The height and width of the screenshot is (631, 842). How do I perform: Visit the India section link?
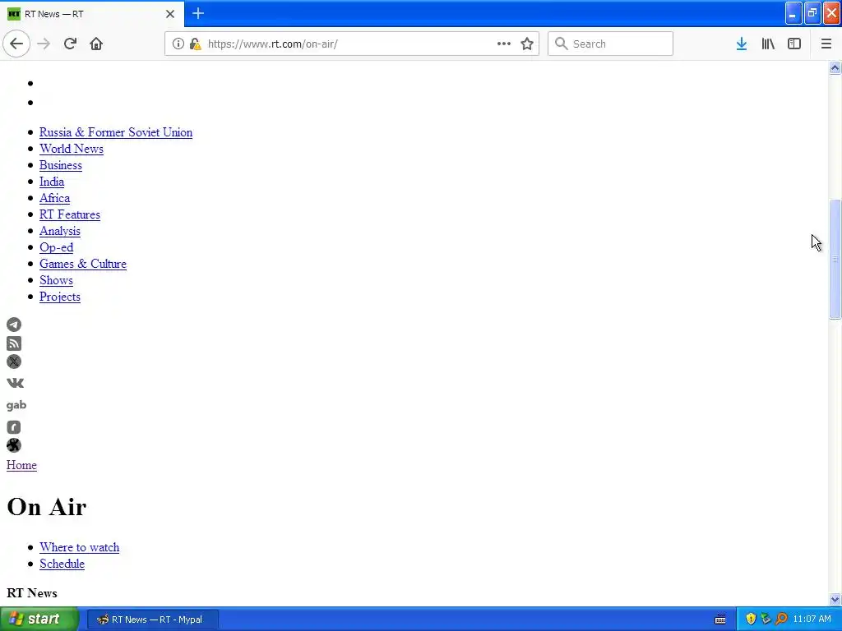tap(52, 182)
